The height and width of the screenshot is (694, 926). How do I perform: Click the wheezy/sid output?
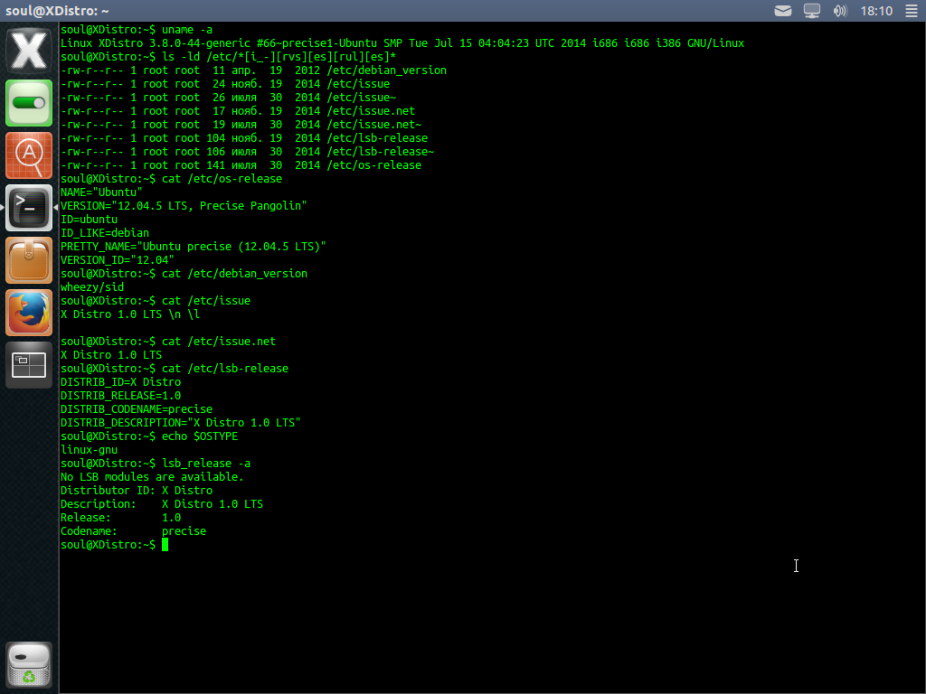(x=92, y=287)
